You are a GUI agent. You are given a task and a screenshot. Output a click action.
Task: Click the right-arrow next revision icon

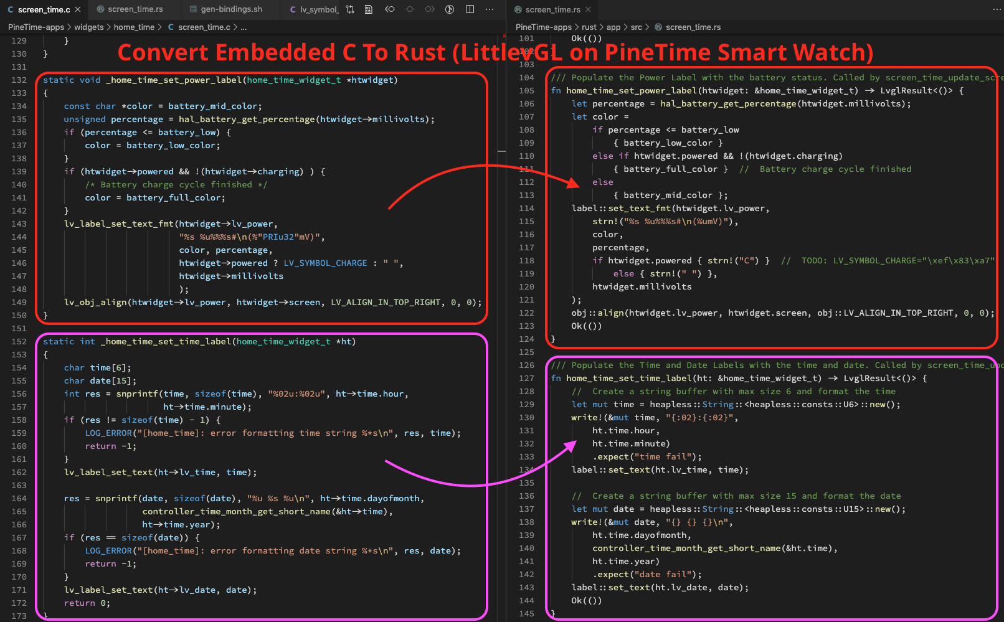click(x=430, y=9)
